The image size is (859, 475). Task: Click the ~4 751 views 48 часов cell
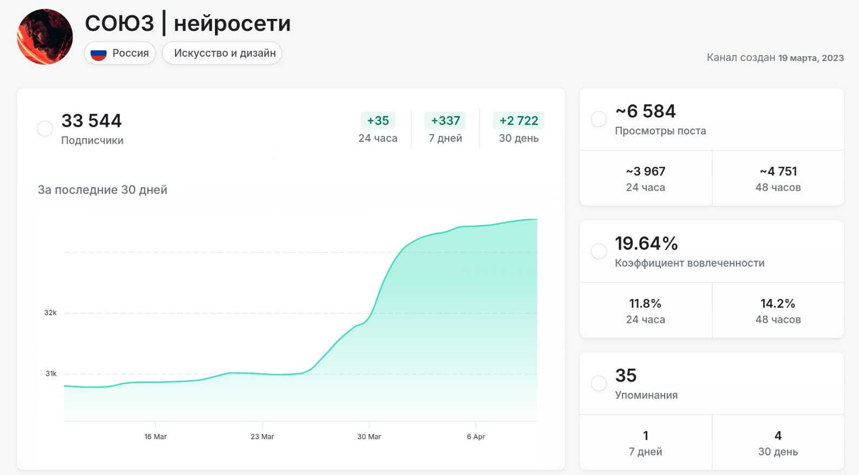778,178
